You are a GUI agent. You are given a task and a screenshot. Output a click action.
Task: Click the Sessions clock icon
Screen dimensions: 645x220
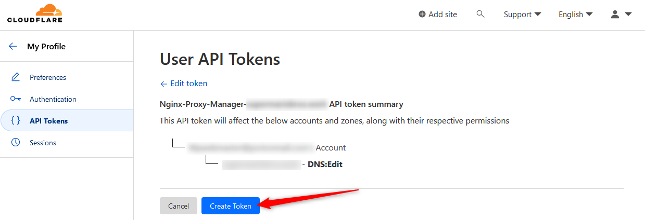[16, 143]
